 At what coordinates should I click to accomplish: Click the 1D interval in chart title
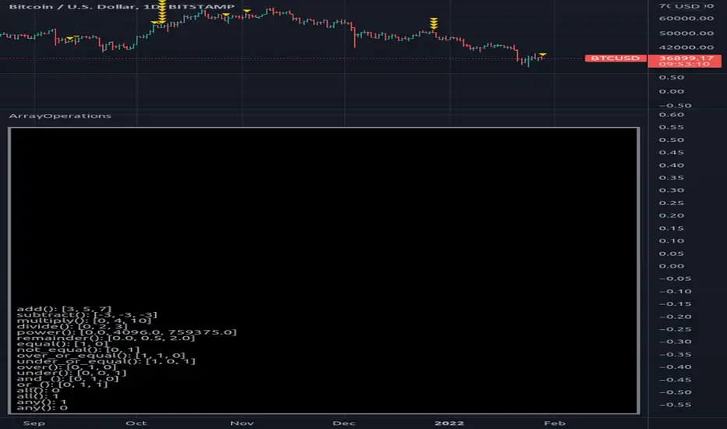(x=151, y=6)
